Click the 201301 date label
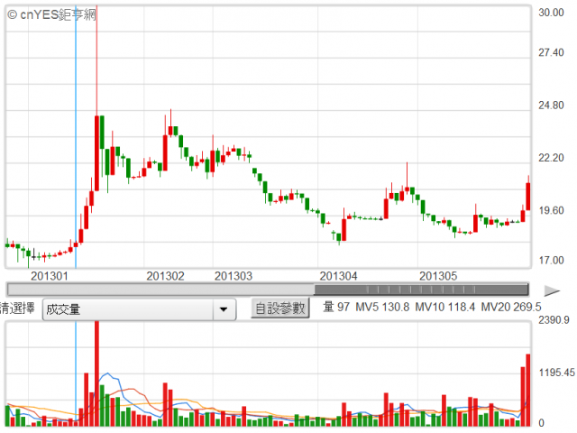Screen dimensions: 577x433 pos(50,276)
